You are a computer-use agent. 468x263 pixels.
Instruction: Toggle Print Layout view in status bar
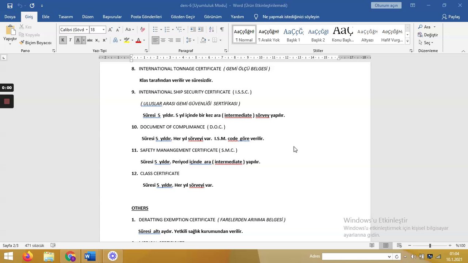(x=385, y=245)
